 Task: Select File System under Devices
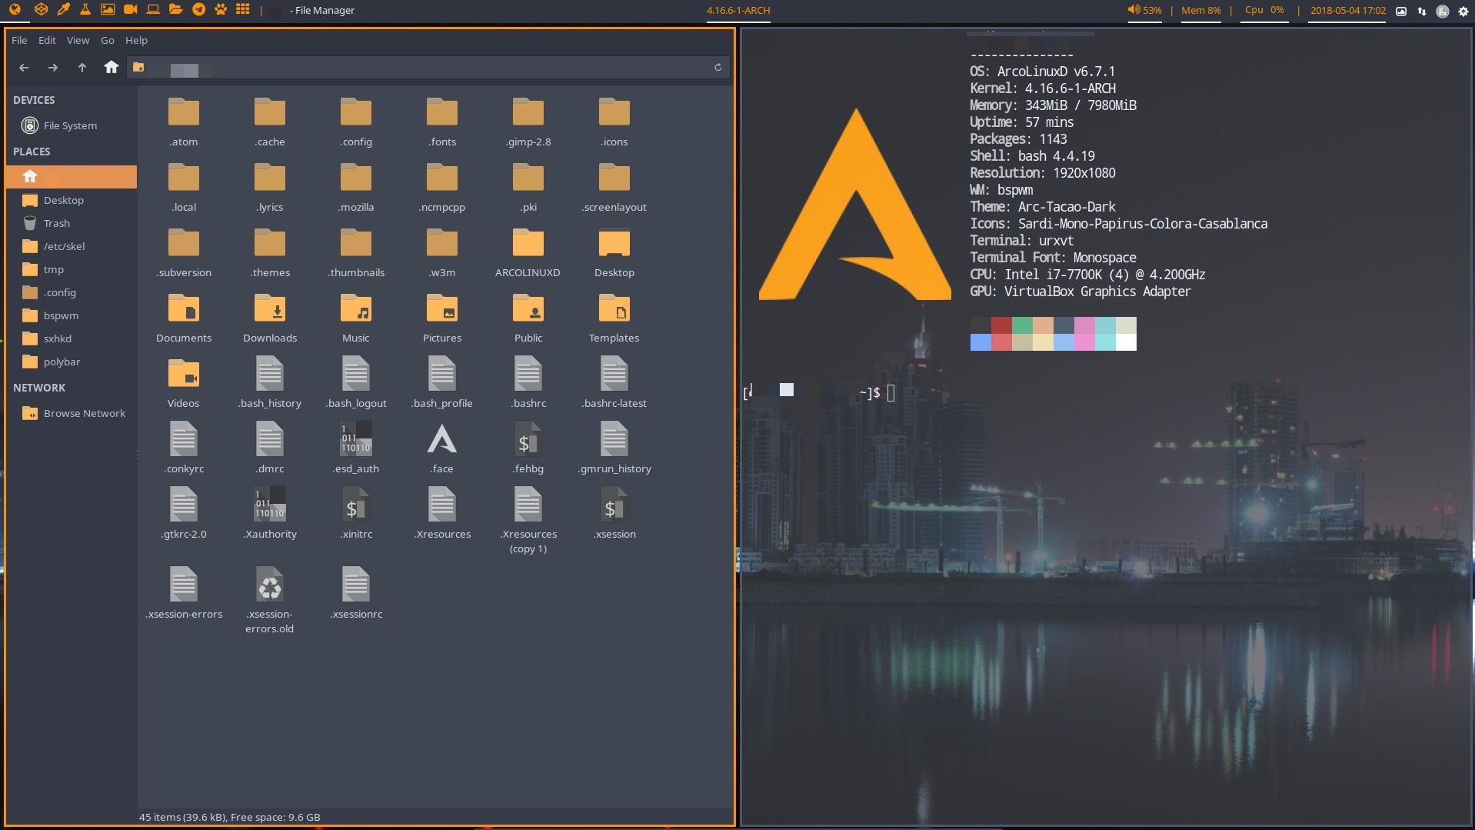(x=71, y=125)
